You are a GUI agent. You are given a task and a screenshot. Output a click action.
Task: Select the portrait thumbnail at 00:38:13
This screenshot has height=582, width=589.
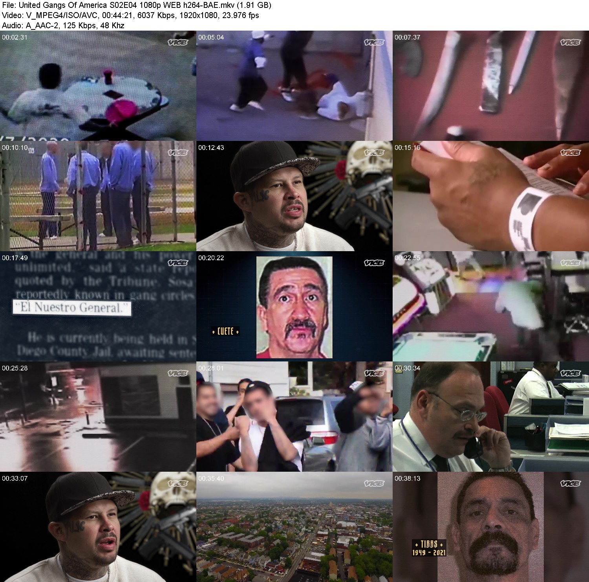click(x=491, y=527)
